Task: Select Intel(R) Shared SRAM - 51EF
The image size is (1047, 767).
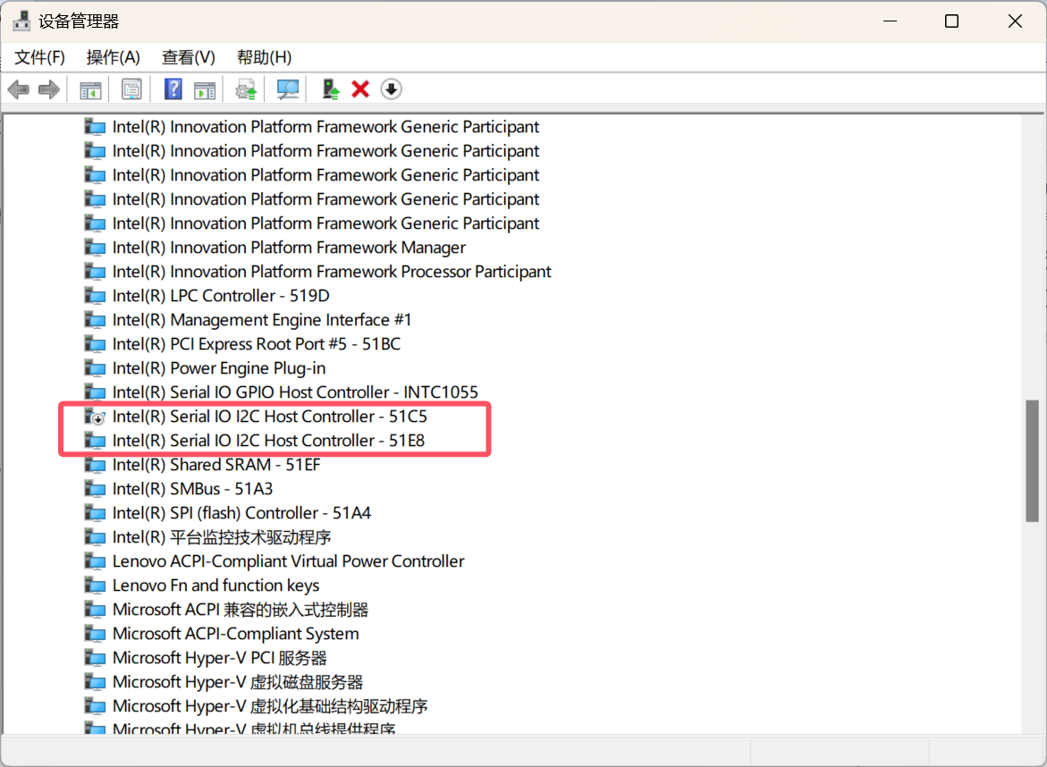Action: click(x=216, y=465)
